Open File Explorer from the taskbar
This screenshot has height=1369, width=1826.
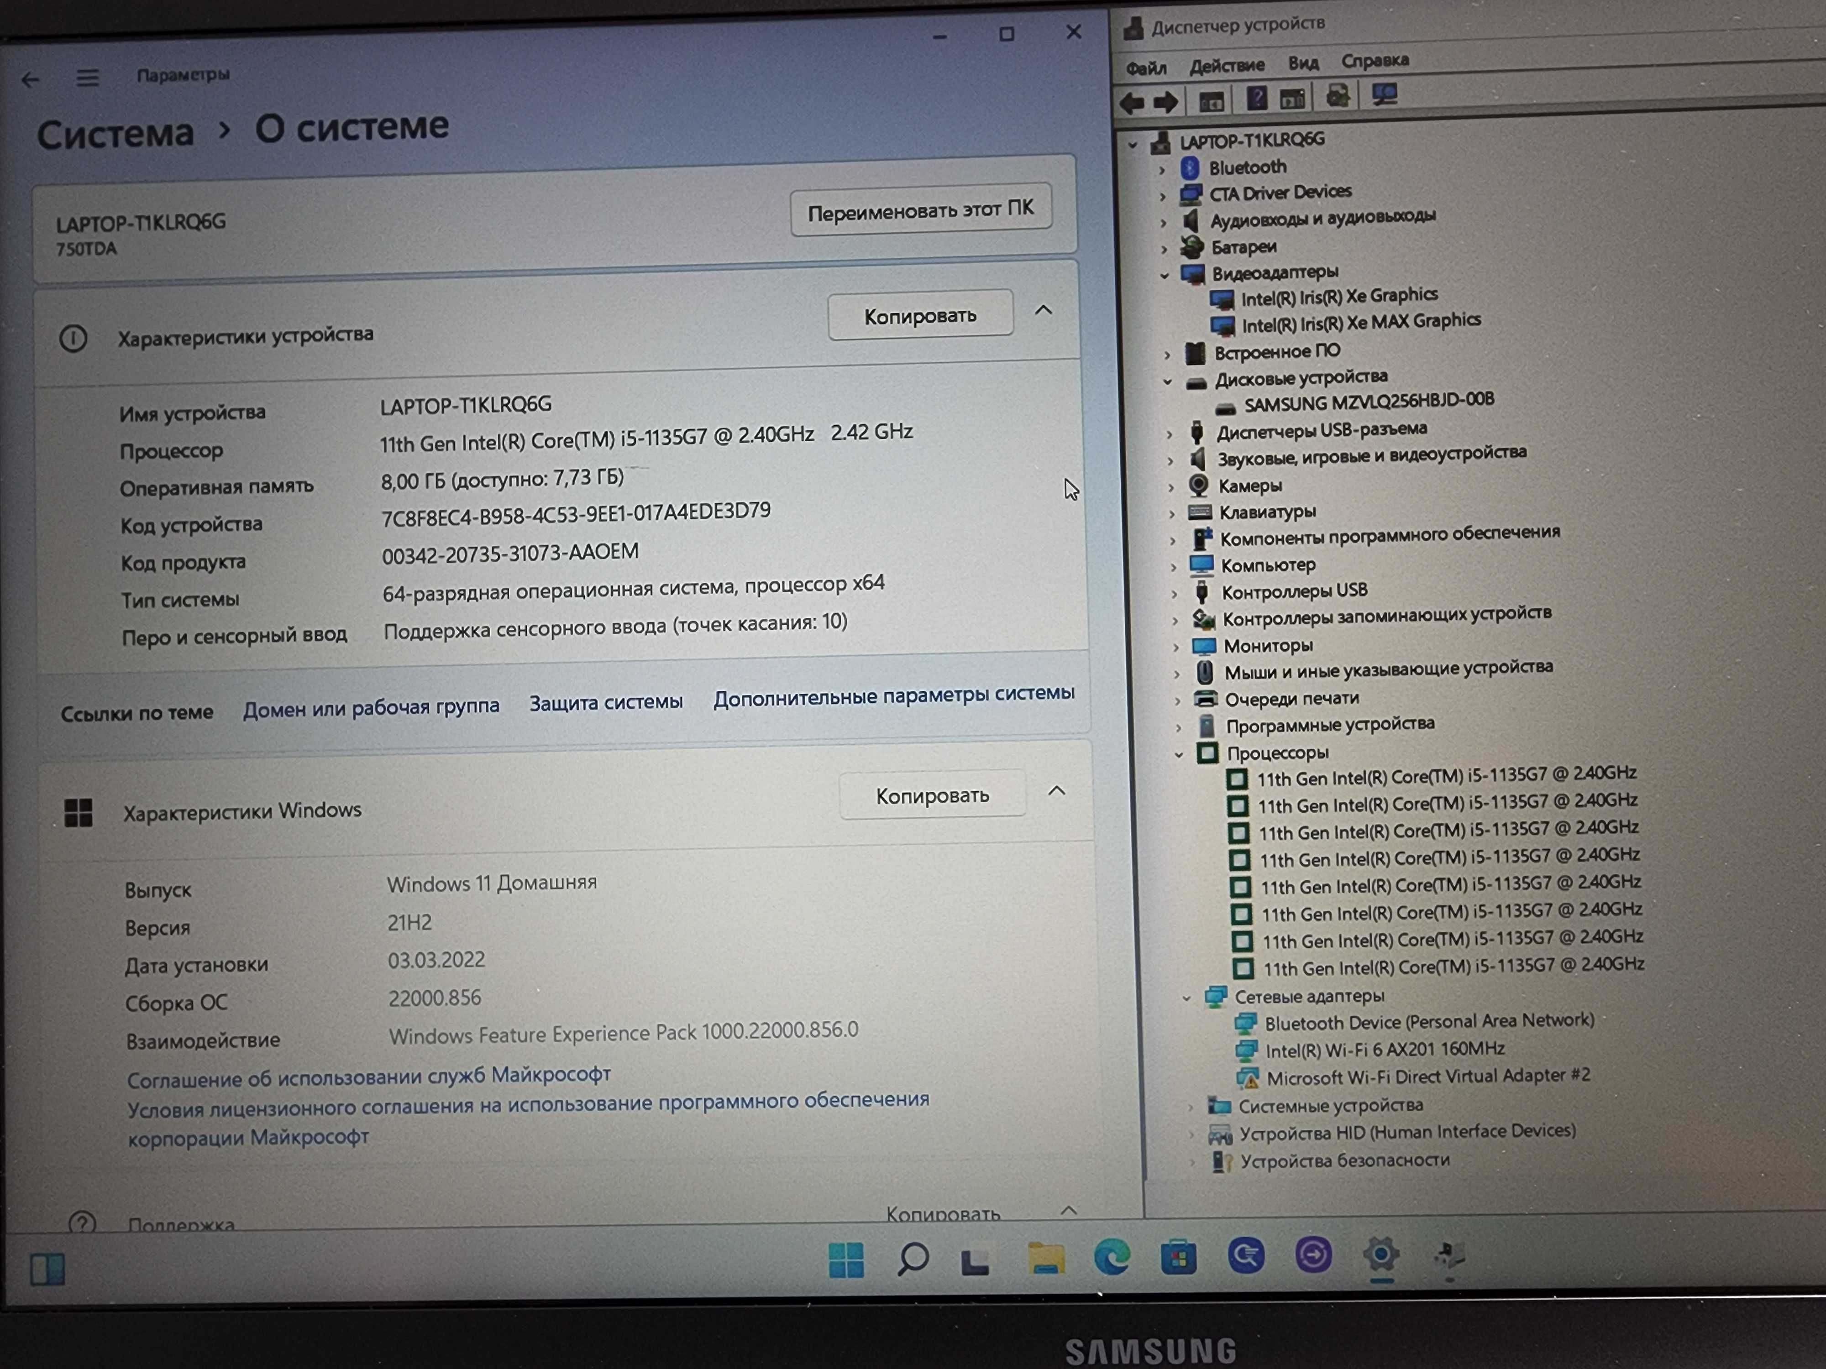coord(1046,1259)
